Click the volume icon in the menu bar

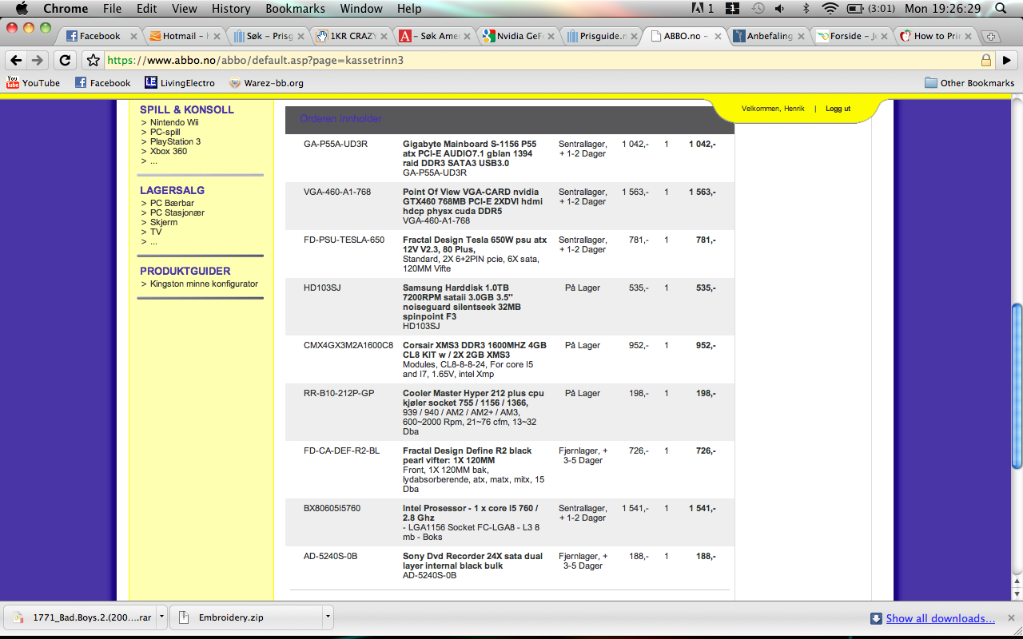(780, 9)
